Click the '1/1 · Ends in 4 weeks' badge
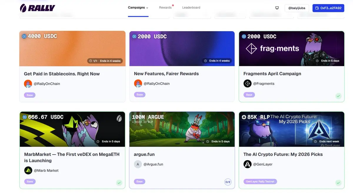Viewport: 353px width, 194px height. pos(105,61)
